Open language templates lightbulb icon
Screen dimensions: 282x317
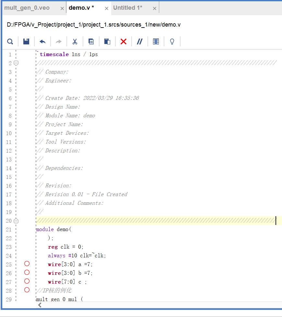172,41
